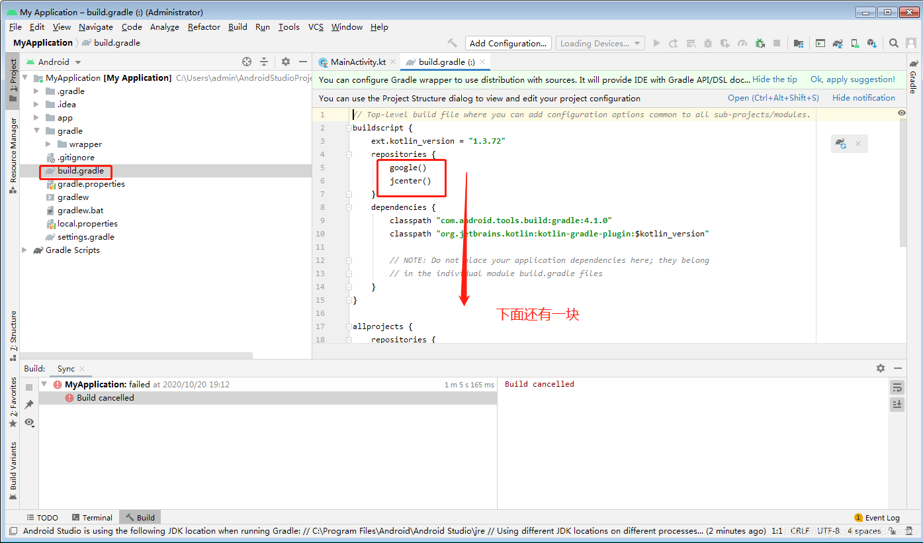Open the File menu

point(15,27)
